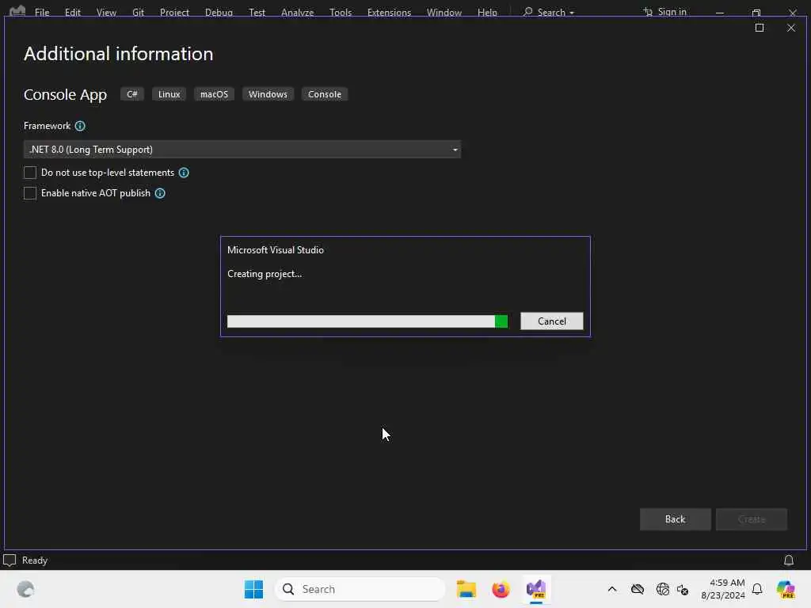The image size is (811, 608).
Task: Show hidden system tray icons
Action: click(x=612, y=589)
